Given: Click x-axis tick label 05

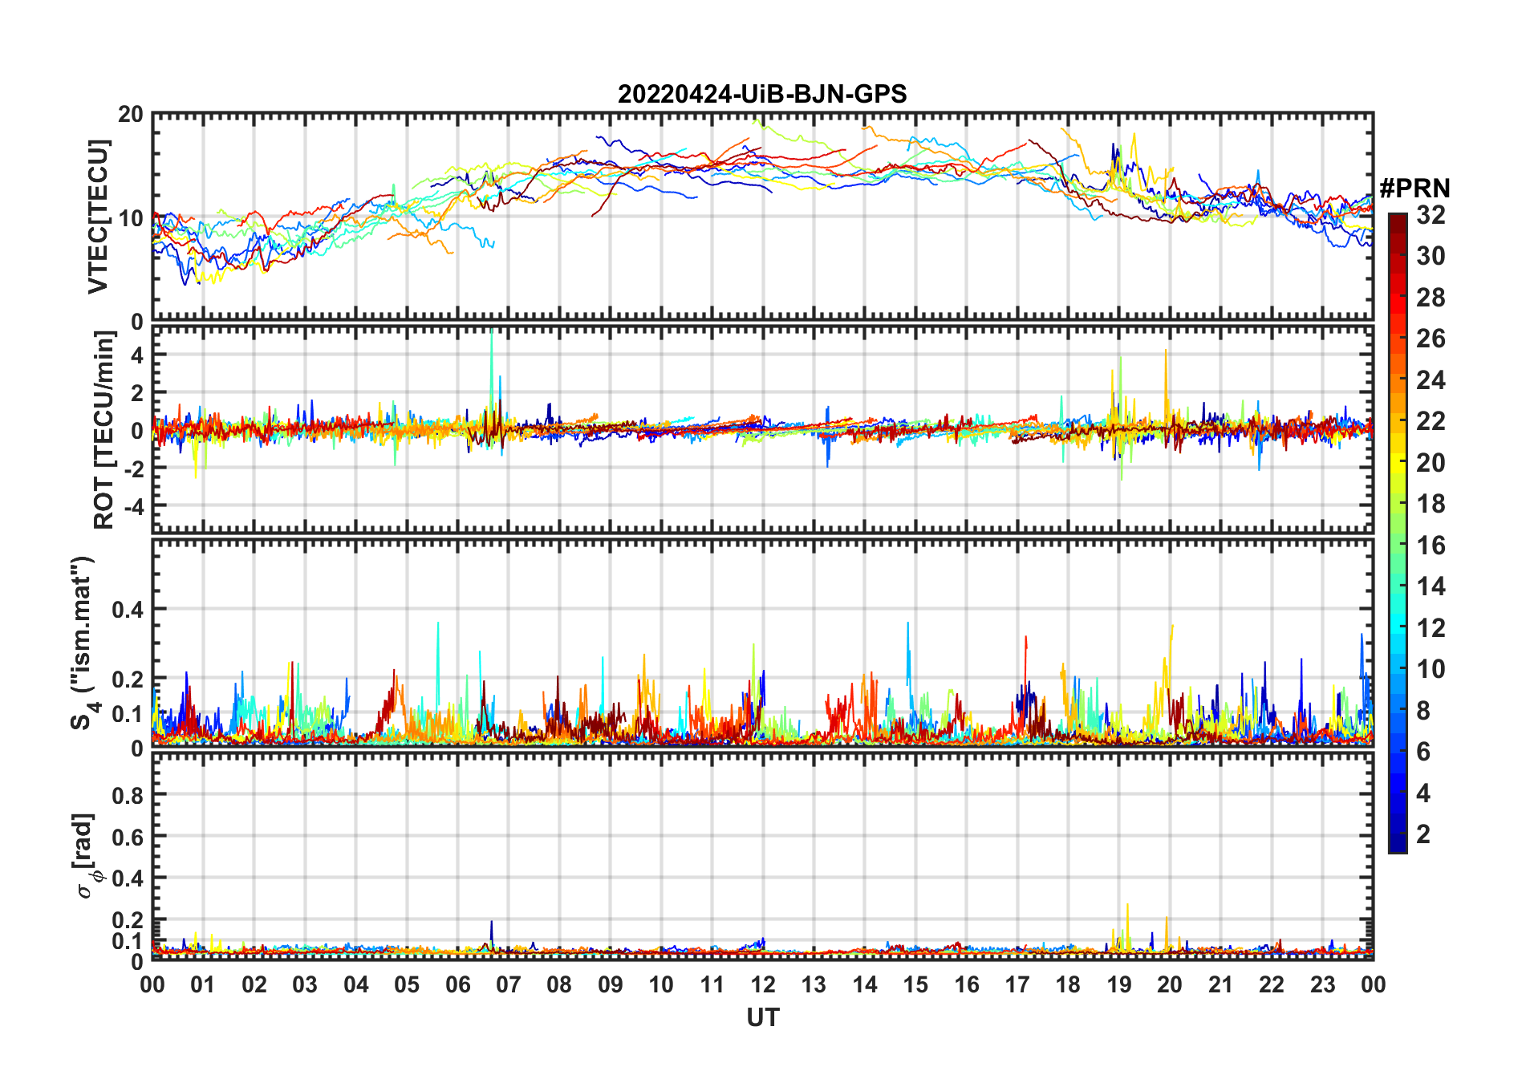Looking at the screenshot, I should [407, 984].
